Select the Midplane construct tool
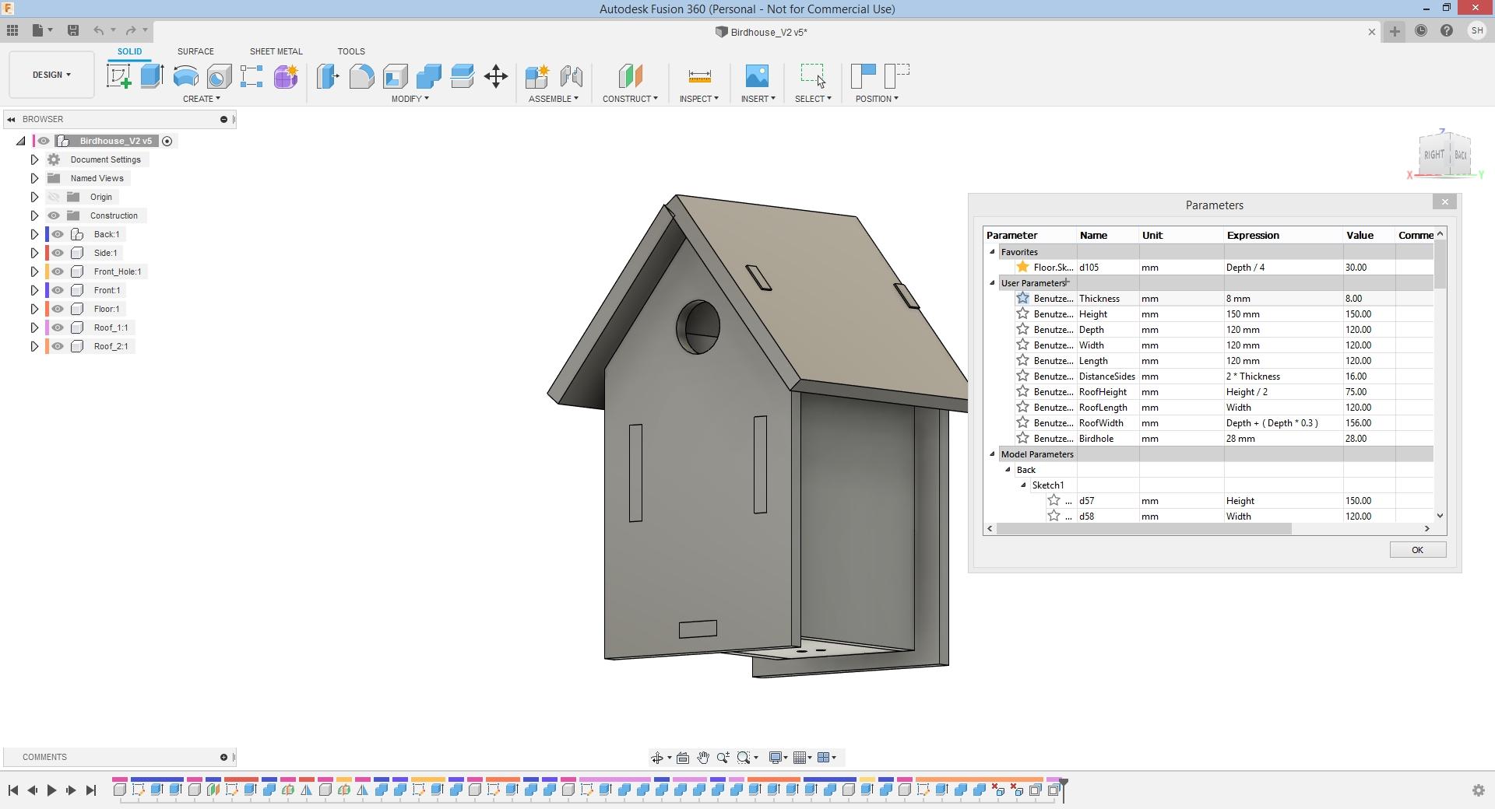 point(630,76)
